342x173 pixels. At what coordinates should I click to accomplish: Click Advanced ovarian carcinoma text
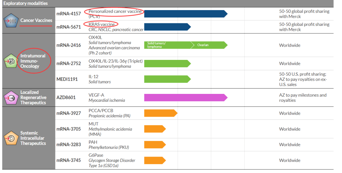114,48
